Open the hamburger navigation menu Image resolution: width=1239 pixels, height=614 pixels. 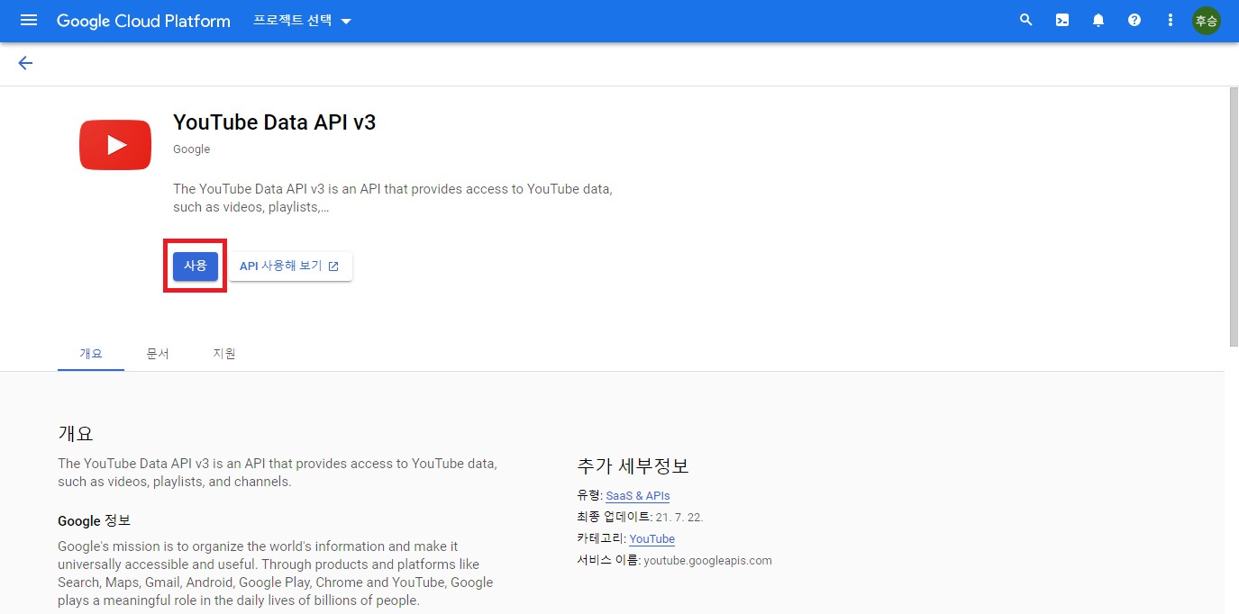[29, 20]
